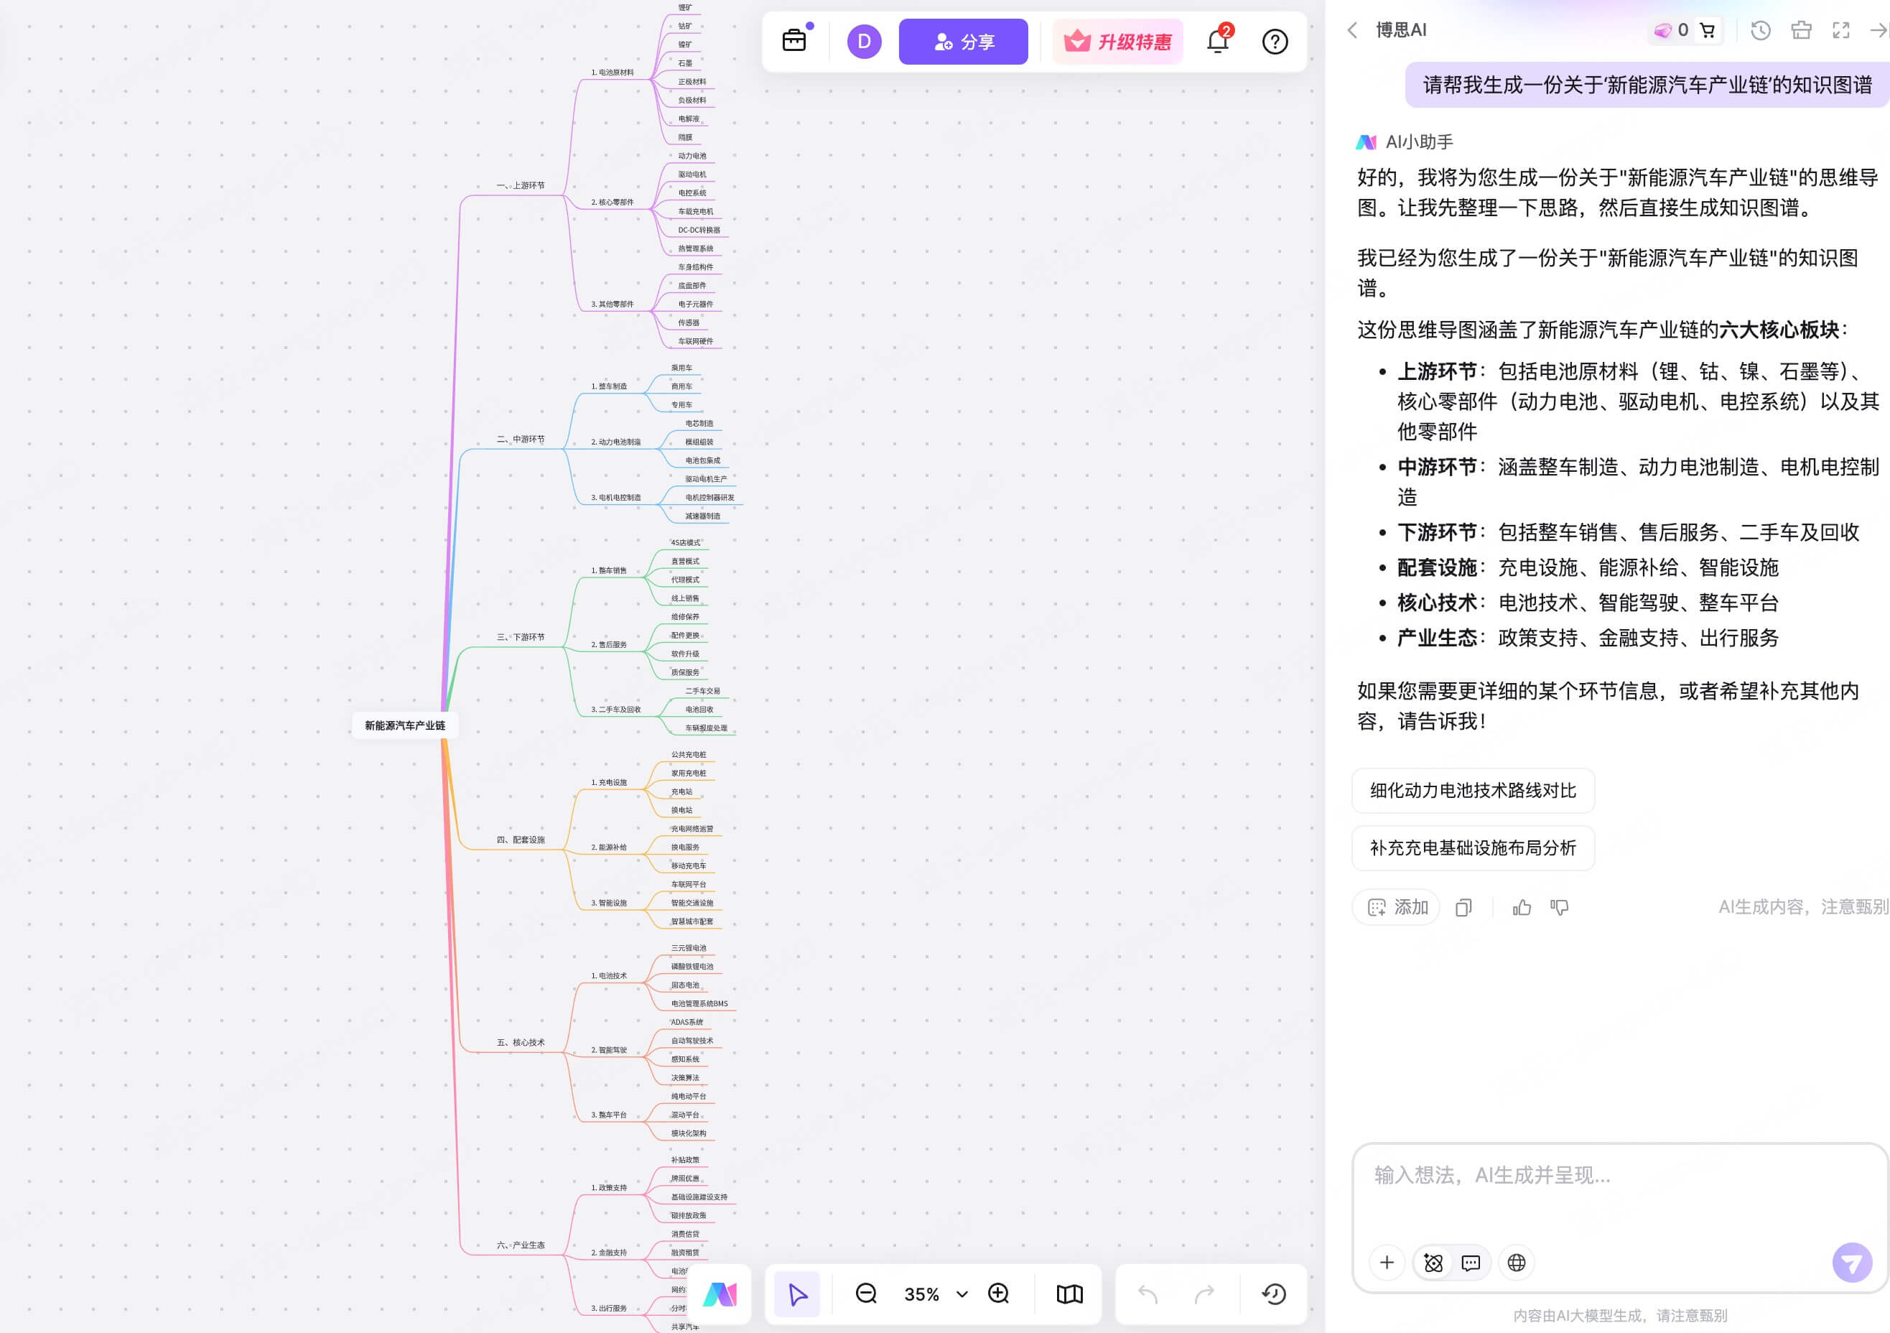The width and height of the screenshot is (1890, 1333).
Task: Open the user avatar D menu
Action: coord(865,41)
